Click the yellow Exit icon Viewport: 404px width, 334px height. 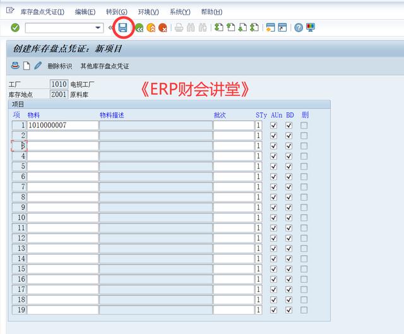tap(151, 28)
